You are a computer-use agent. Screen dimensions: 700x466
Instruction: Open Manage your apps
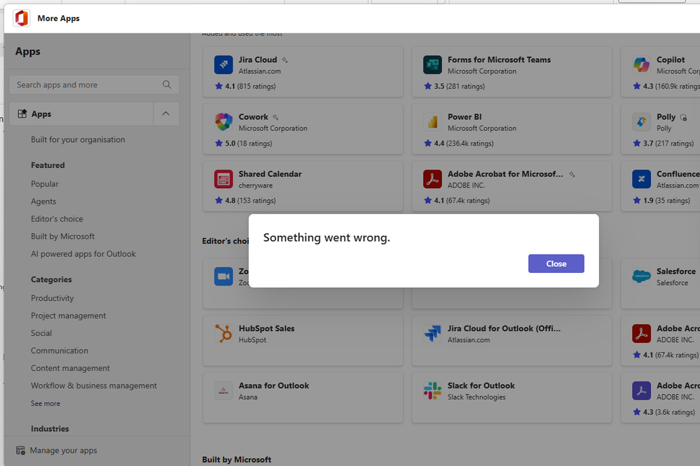[63, 451]
